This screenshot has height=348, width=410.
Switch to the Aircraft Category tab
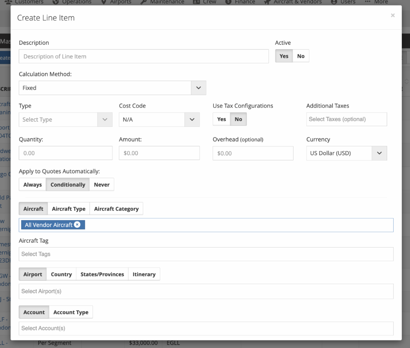(x=117, y=209)
